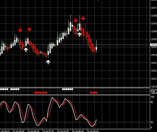Select the end of the red stochastic signal line

(x=96, y=124)
